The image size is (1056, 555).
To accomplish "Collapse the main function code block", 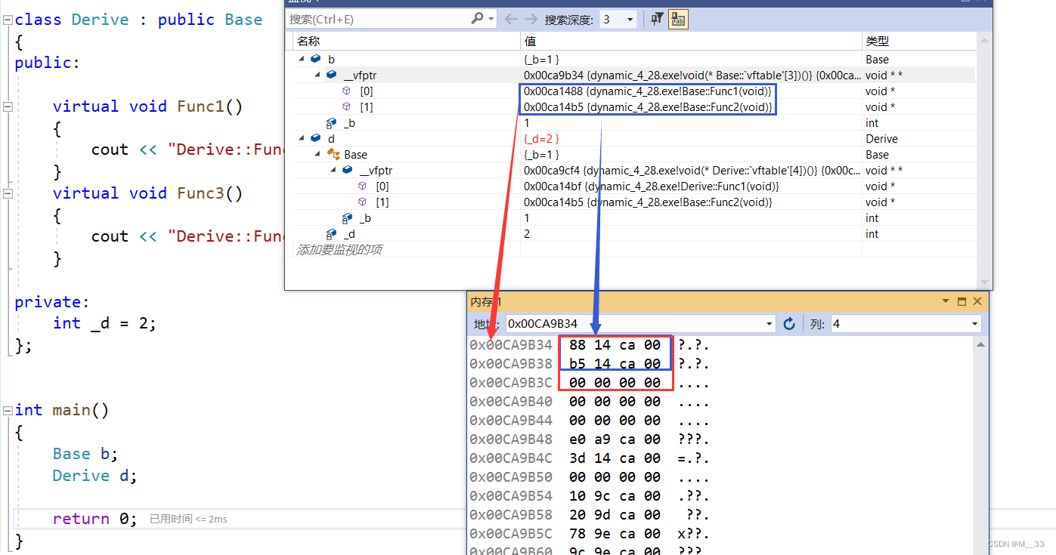I will 8,410.
